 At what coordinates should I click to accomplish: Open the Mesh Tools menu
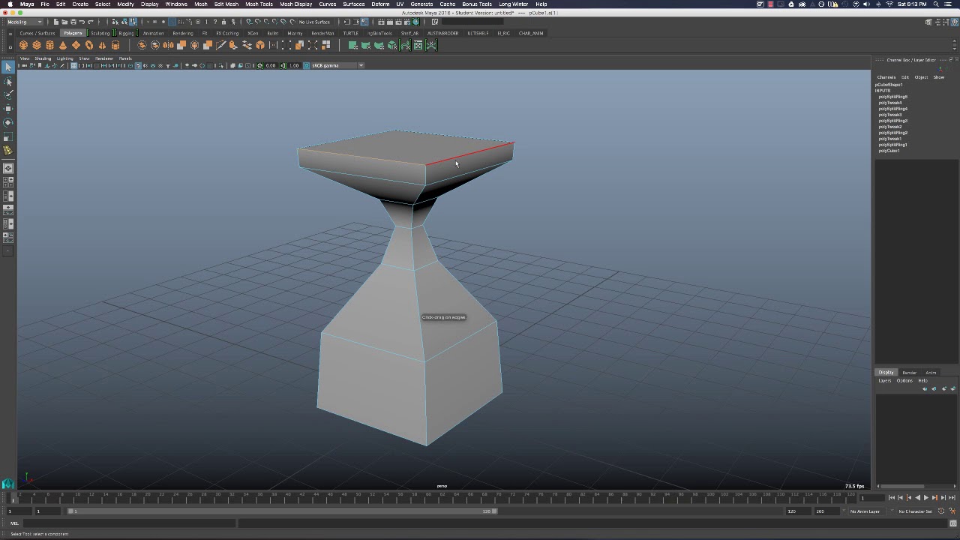click(259, 4)
